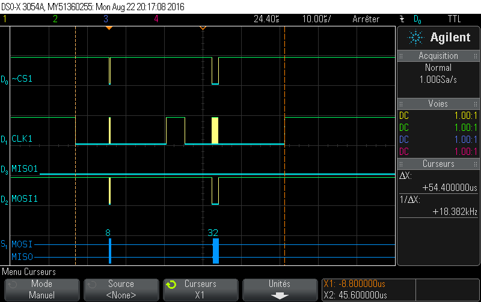Viewport: 481px width, 302px height.
Task: Click the +18.382kHz frequency value
Action: click(x=455, y=212)
